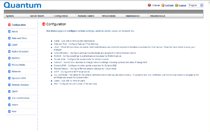Screen dimensions: 210x132
Task: Click arrow icon beside Port
Action: (x=9, y=111)
